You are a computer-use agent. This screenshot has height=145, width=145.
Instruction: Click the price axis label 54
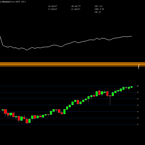click(x=138, y=99)
